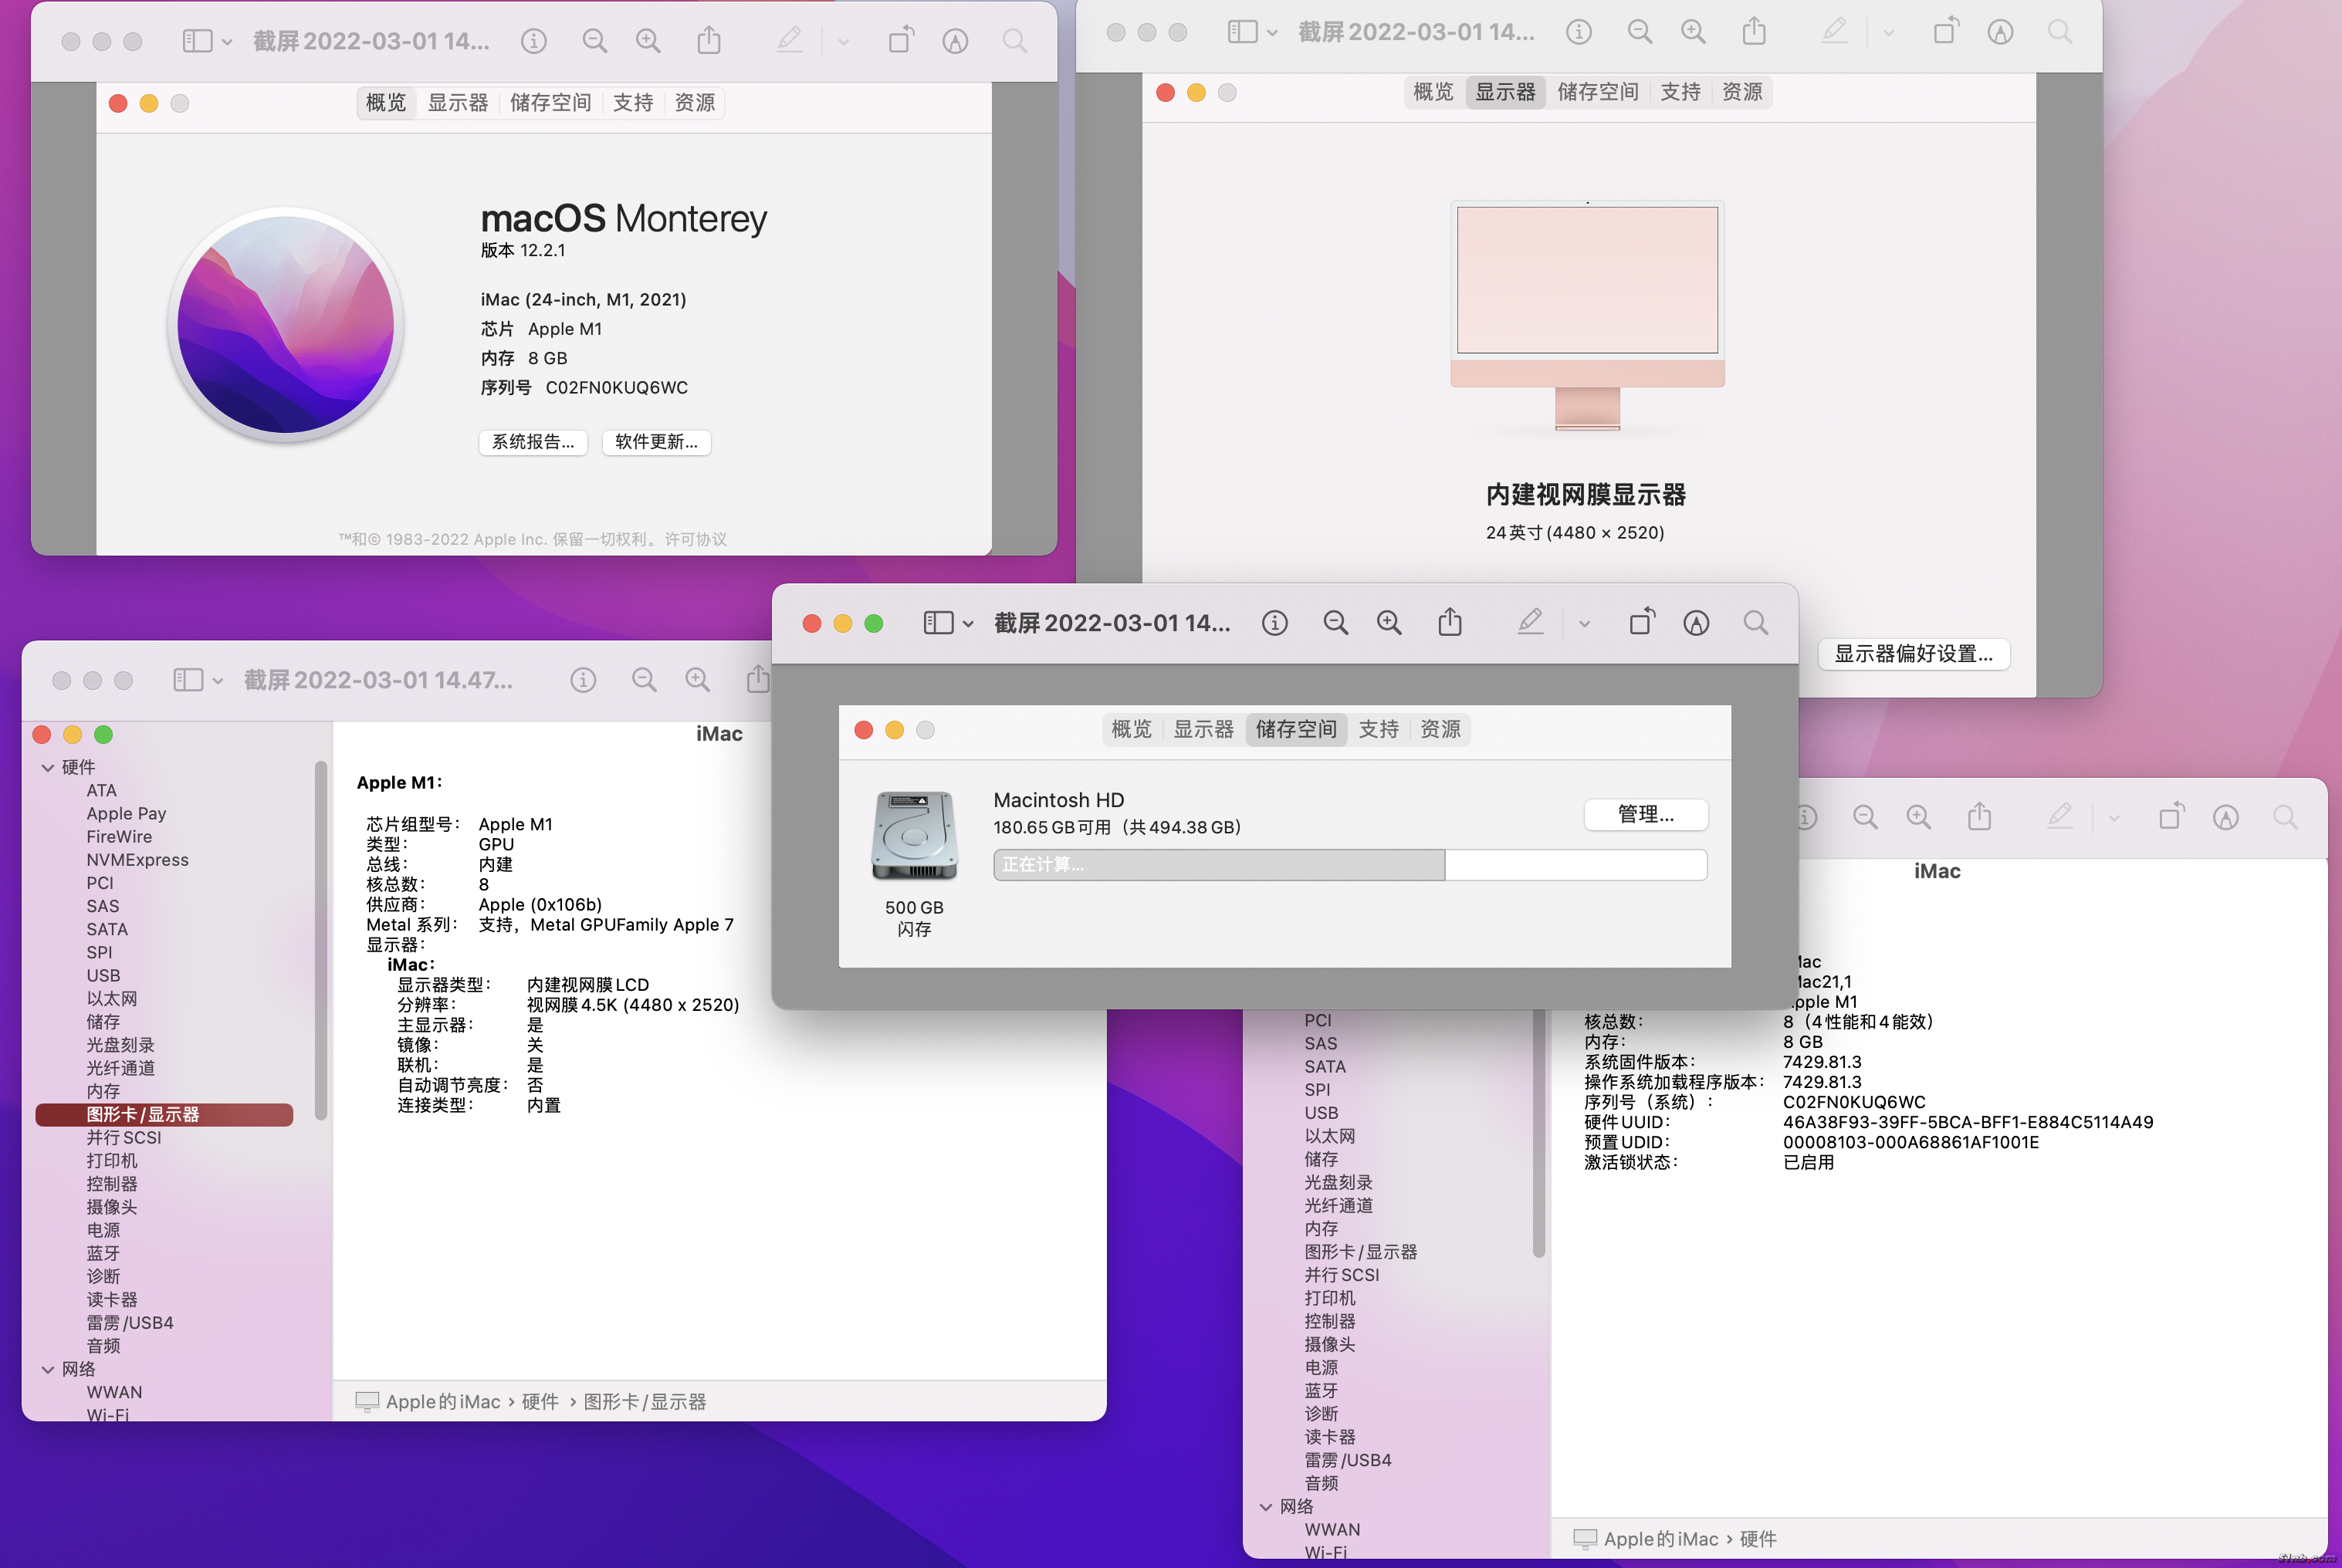
Task: Collapse the 网络 group in bottom-left sidebar
Action: (47, 1369)
